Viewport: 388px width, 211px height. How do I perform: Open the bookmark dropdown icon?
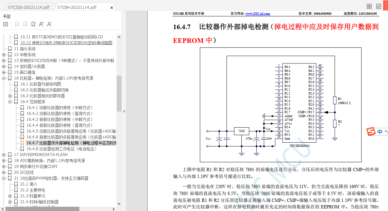(x=33, y=24)
